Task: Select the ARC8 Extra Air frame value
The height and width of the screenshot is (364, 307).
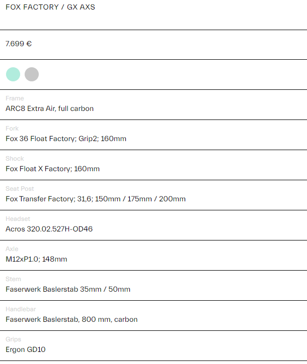Action: pos(49,108)
